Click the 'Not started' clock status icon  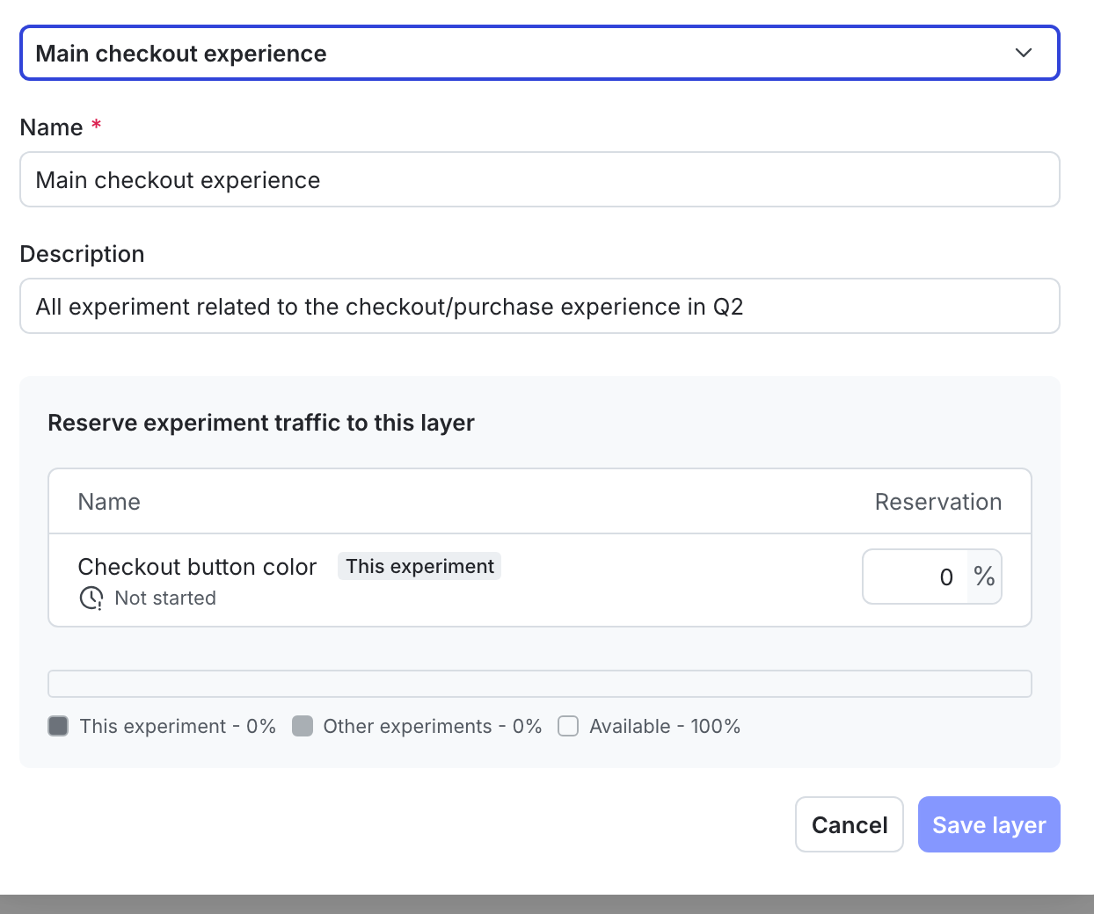[x=91, y=598]
